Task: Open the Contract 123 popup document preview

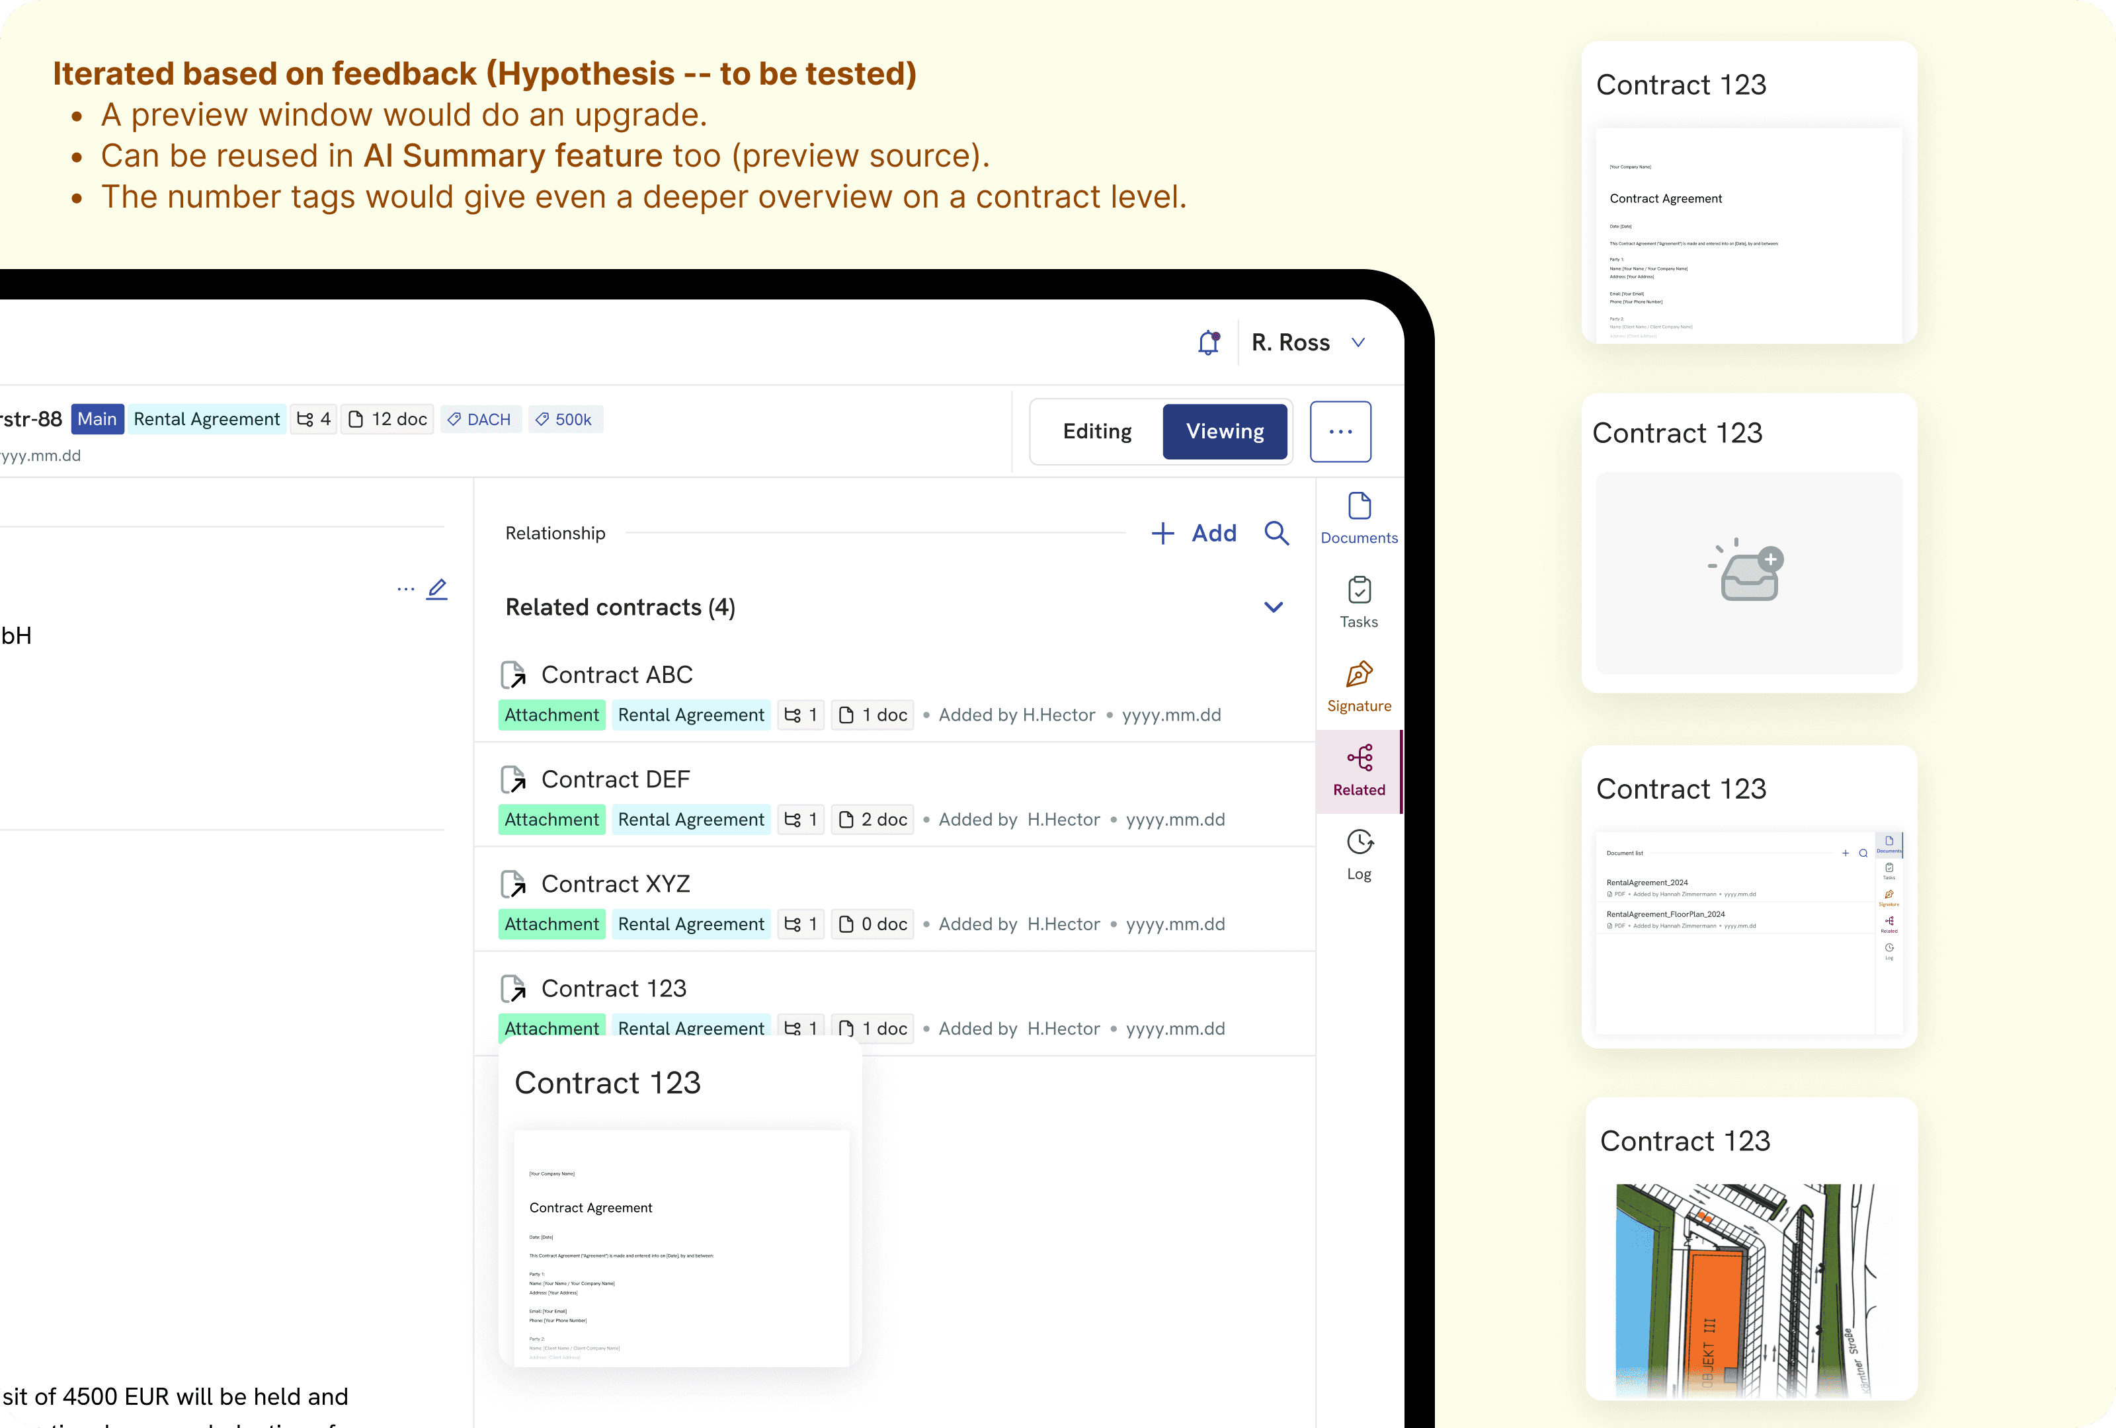Action: point(681,1248)
